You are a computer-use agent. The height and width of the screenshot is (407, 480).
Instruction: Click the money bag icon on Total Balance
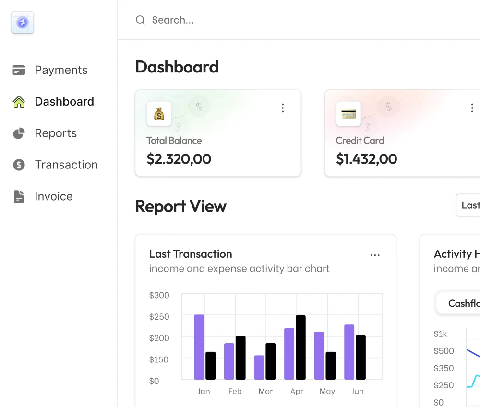(159, 114)
